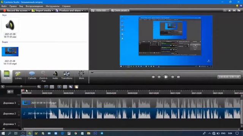Step backward in preview
Image resolution: width=243 pixels, height=136 pixels.
coord(159,77)
